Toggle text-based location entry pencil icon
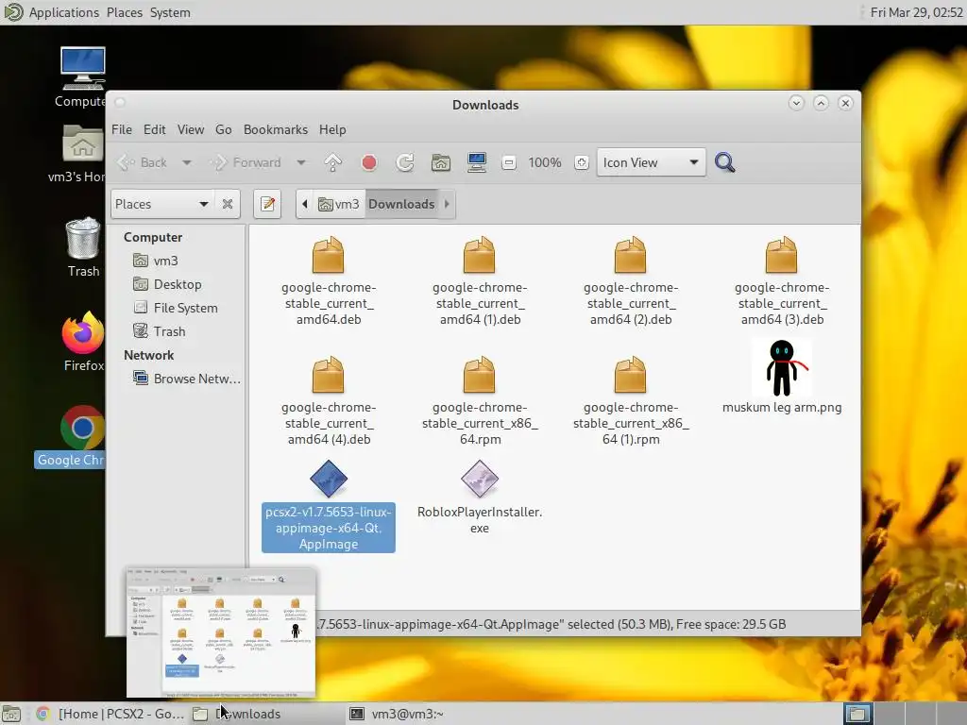Viewport: 967px width, 725px height. click(x=267, y=204)
